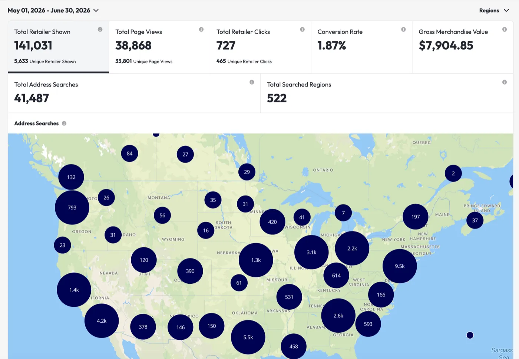Click the 614 cluster near Kentucky
Viewport: 519px width, 359px height.
tap(336, 275)
